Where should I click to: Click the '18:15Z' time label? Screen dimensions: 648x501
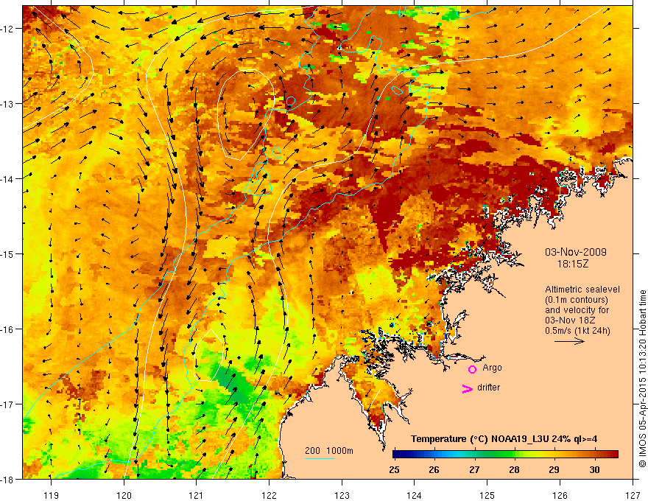tap(572, 264)
